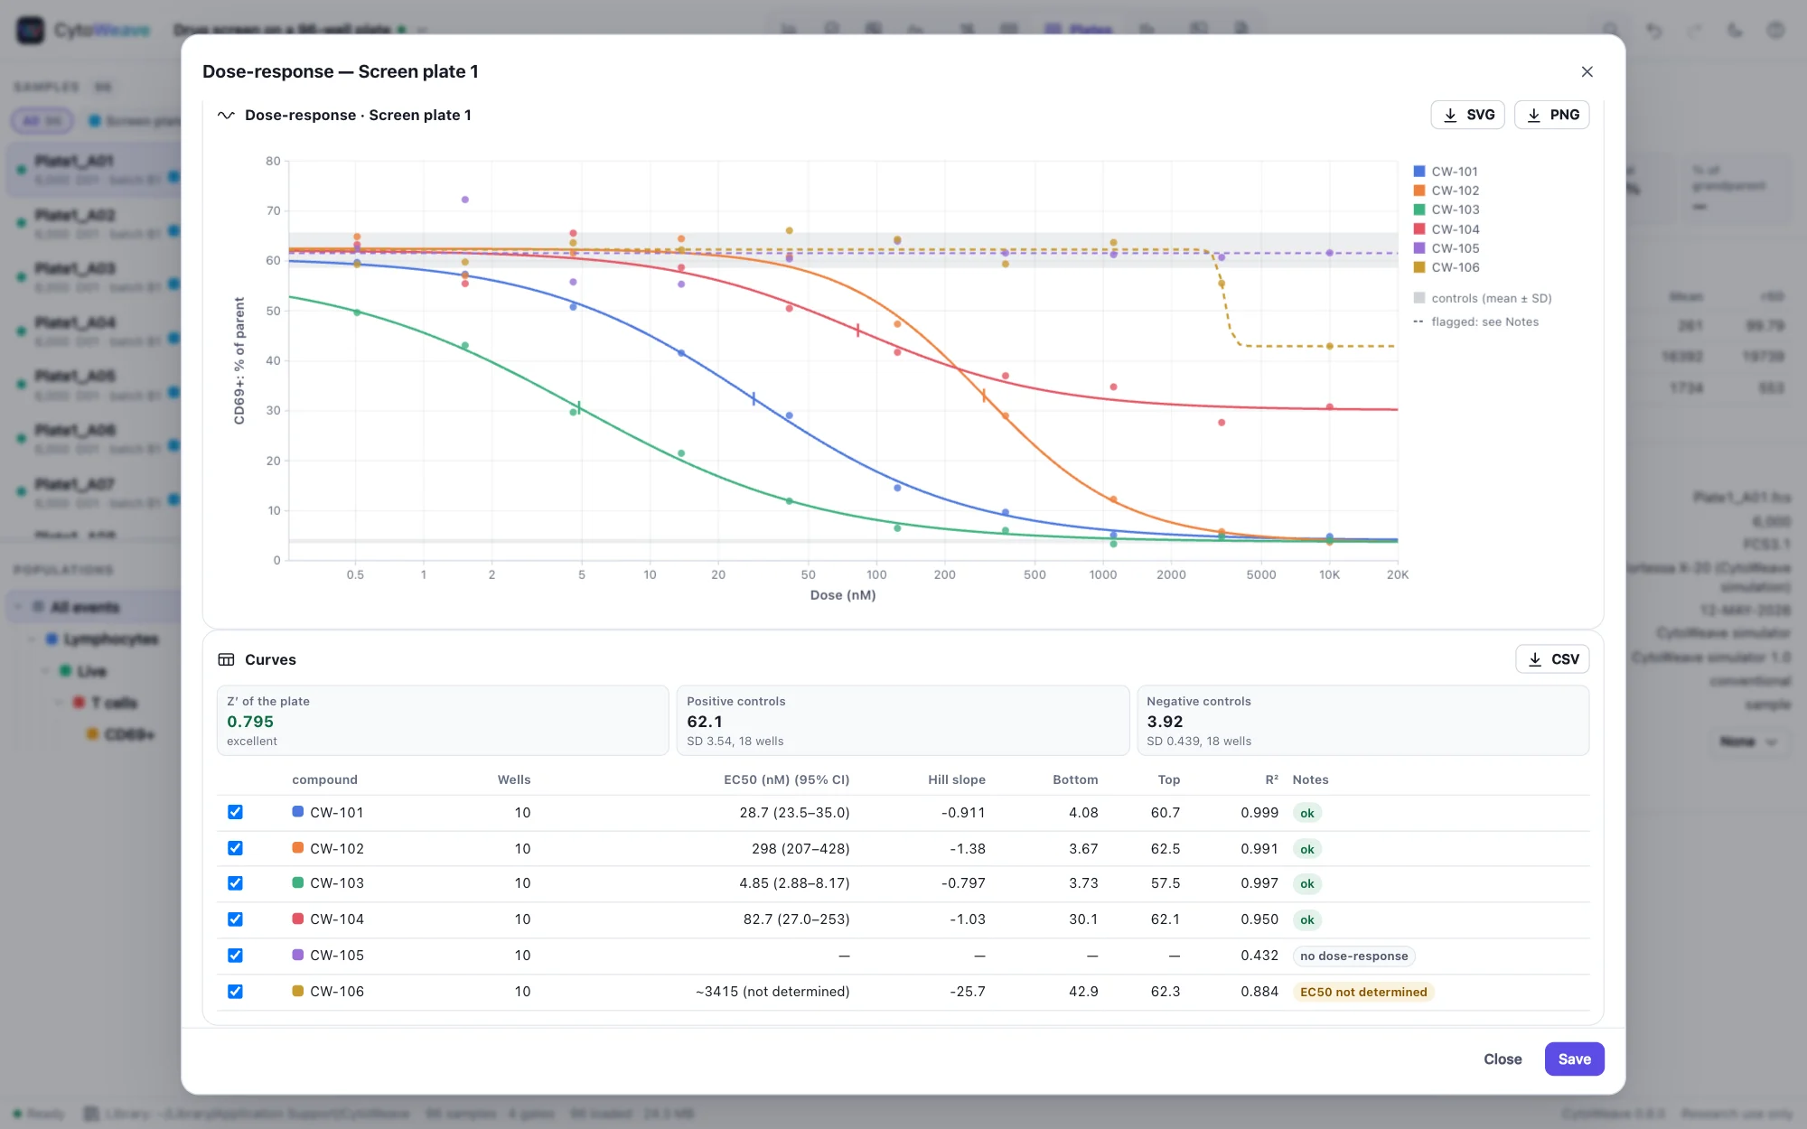
Task: Click the 'Top' column header
Action: [1169, 779]
